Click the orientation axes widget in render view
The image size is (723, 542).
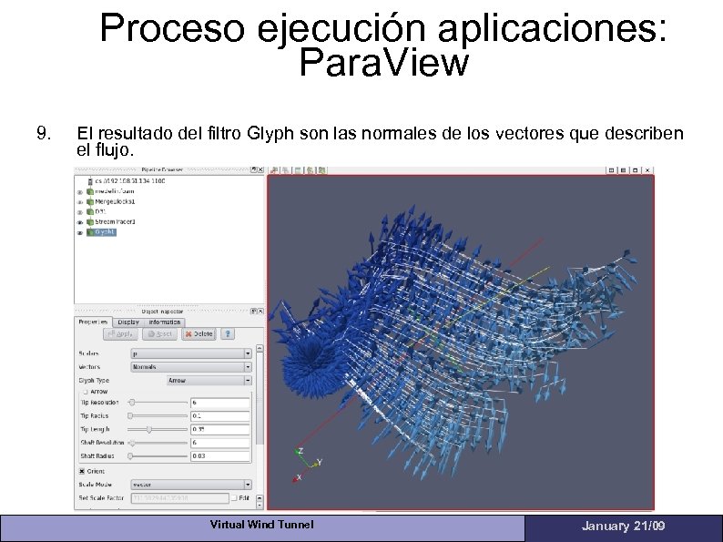[308, 465]
